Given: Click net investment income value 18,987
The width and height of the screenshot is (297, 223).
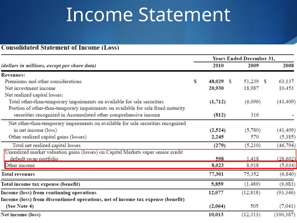Looking at the screenshot, I should pyautogui.click(x=251, y=88).
